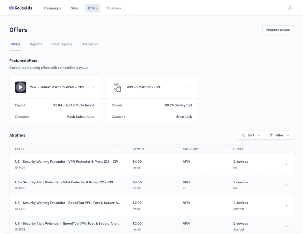The height and width of the screenshot is (234, 303).
Task: Open WW - Smartlink - CPA offer title
Action: point(144,87)
